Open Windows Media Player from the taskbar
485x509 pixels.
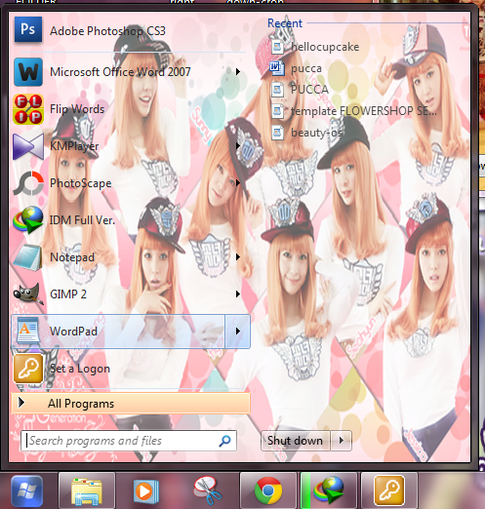pos(146,490)
